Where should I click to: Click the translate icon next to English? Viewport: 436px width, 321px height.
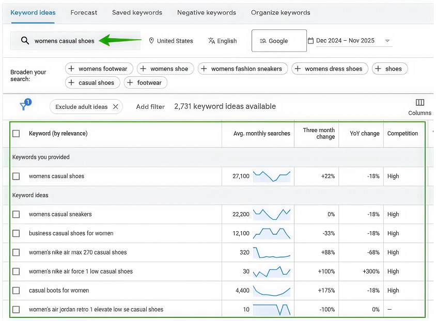(x=212, y=41)
